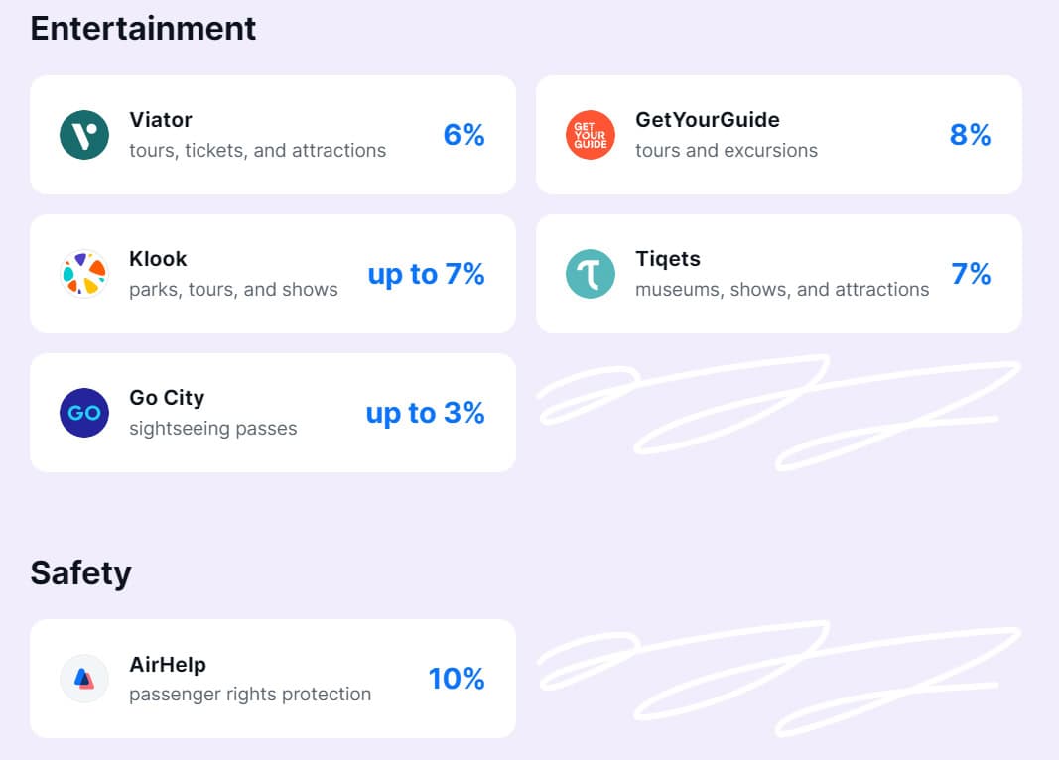Click the Klook colorful logo icon

pos(85,274)
